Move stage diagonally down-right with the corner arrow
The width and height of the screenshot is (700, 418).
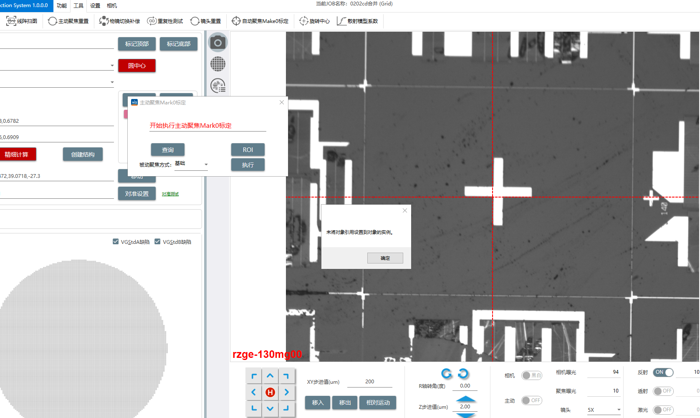coord(286,408)
